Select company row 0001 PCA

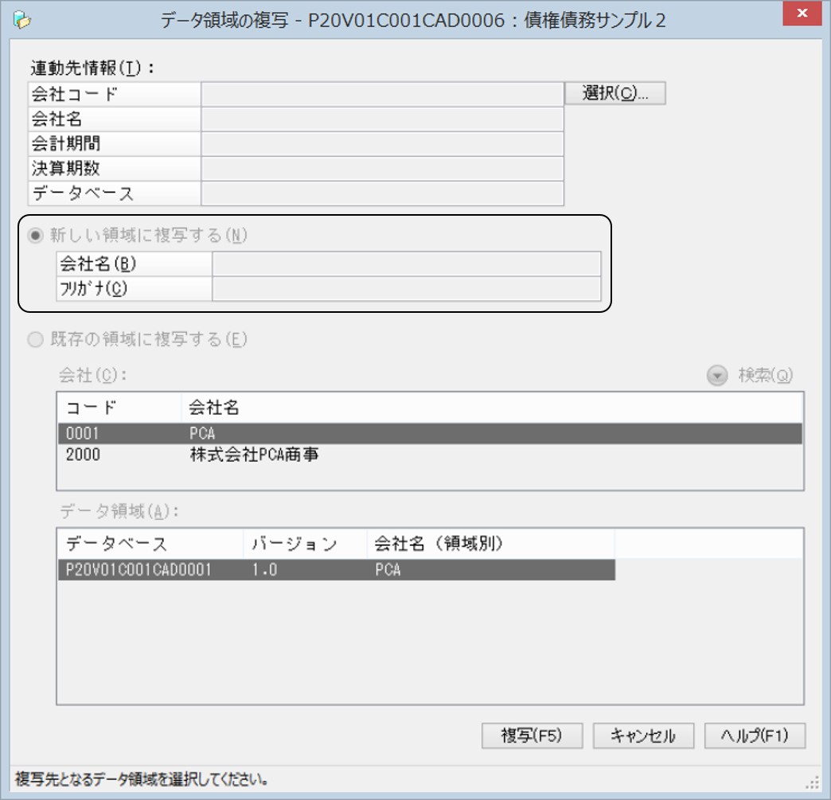click(x=430, y=433)
